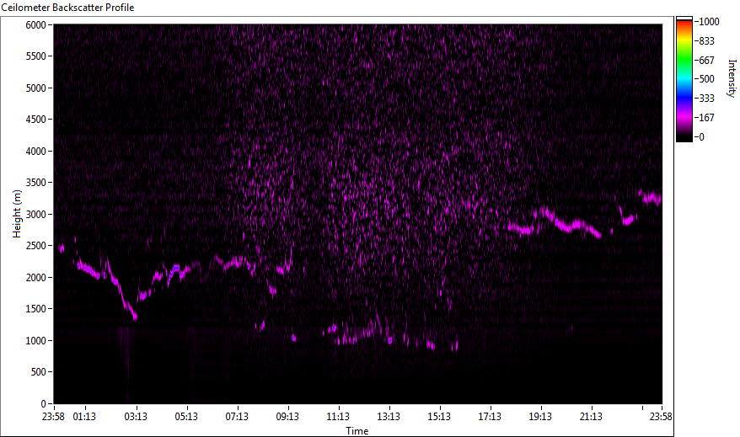Click the 5500 height axis label
This screenshot has width=740, height=437.
[36, 56]
